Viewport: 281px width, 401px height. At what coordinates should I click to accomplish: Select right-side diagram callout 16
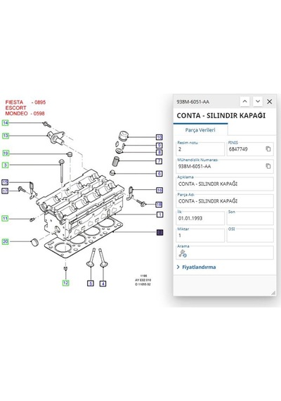[159, 190]
